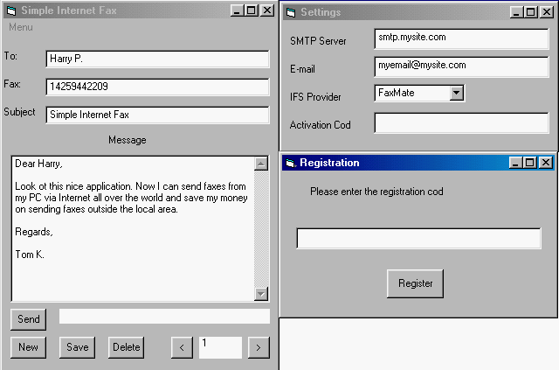The width and height of the screenshot is (559, 370).
Task: Click the SMTP Server field in Settings
Action: point(462,38)
